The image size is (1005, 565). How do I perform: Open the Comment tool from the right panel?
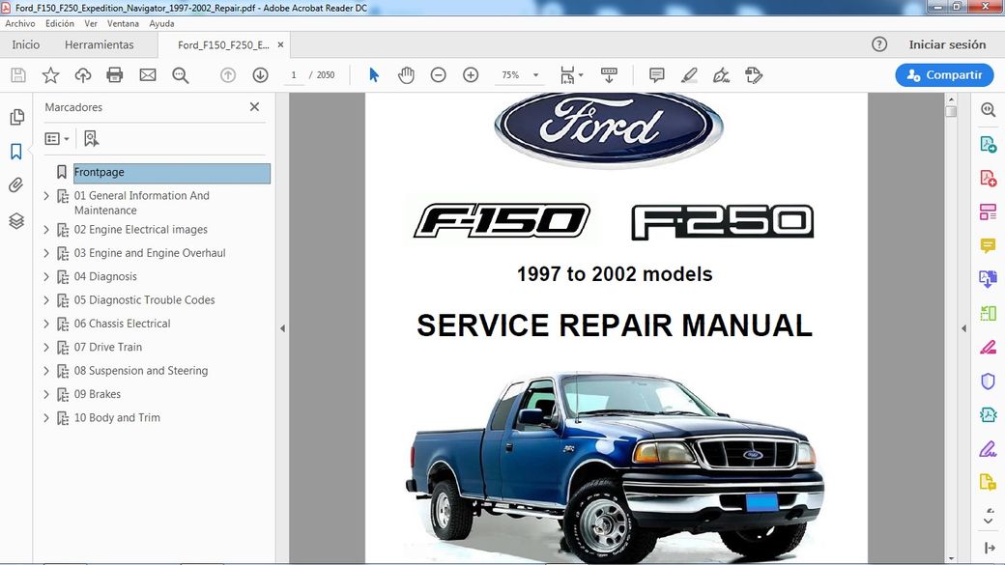coord(988,244)
